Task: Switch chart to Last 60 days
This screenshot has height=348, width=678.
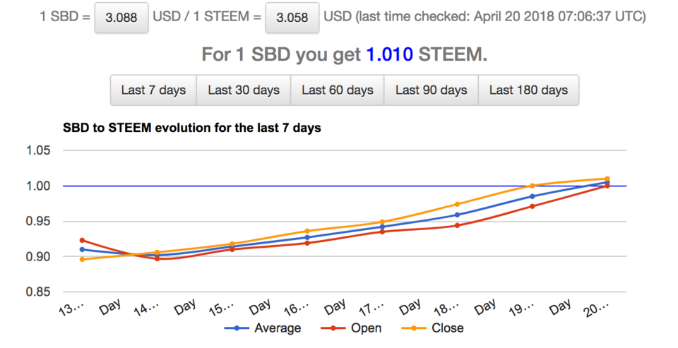Action: pos(337,90)
